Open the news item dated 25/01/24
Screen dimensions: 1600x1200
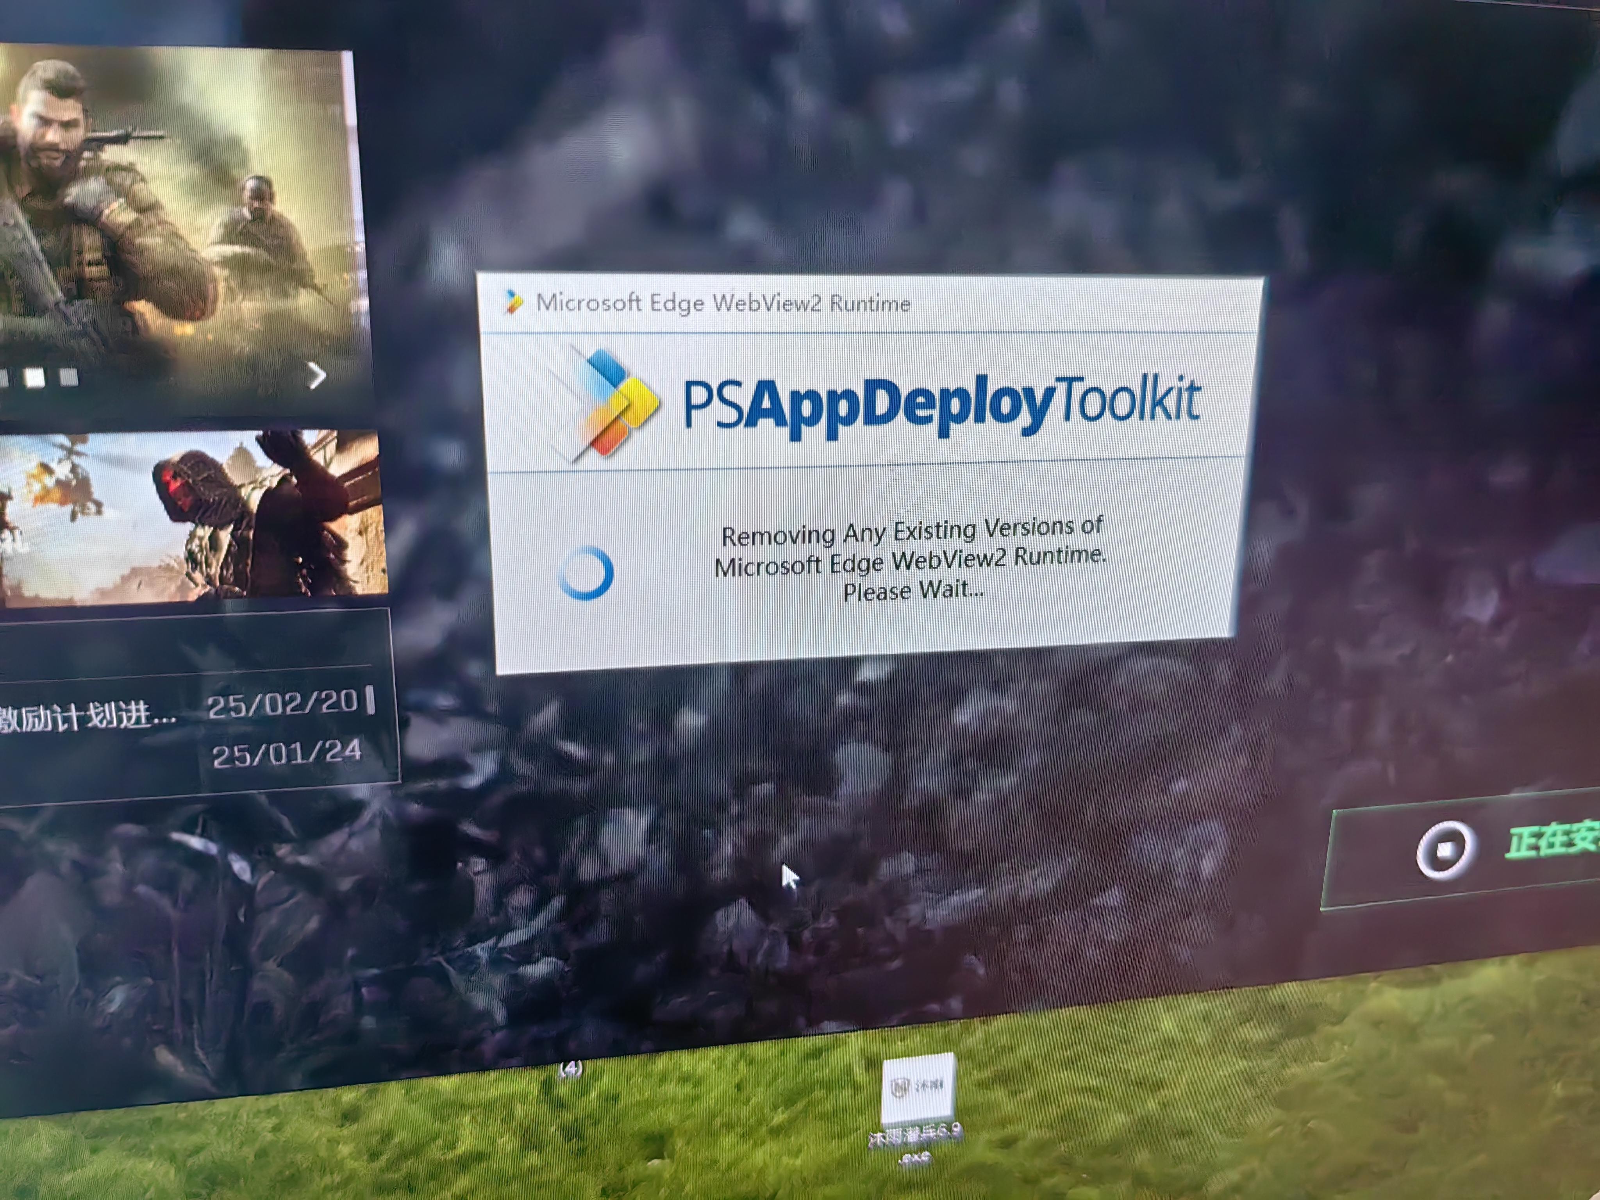point(287,754)
